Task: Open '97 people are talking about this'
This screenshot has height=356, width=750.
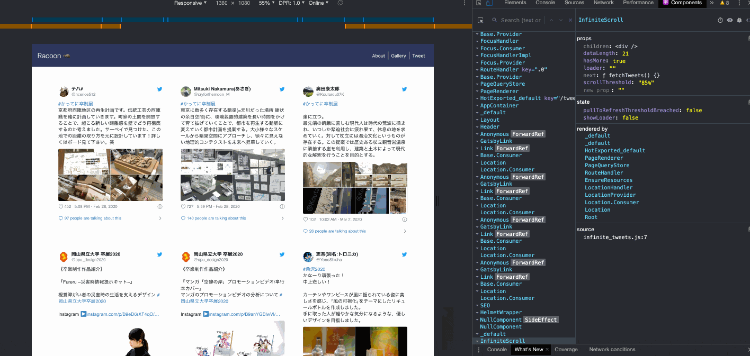Action: pyautogui.click(x=93, y=218)
